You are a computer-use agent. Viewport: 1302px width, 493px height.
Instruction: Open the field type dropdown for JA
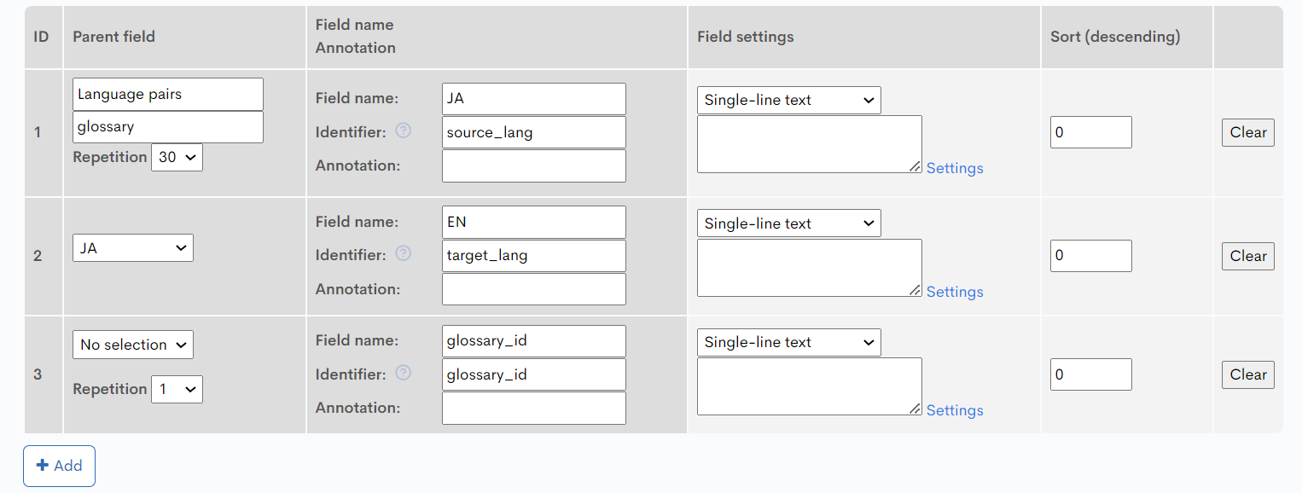pos(788,100)
